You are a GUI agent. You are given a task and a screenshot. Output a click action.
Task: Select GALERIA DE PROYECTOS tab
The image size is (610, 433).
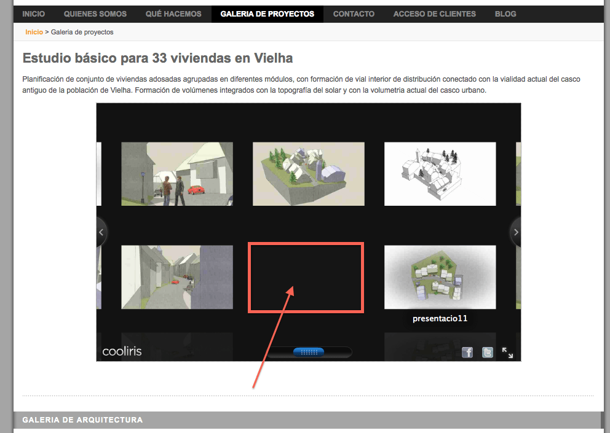pos(267,14)
